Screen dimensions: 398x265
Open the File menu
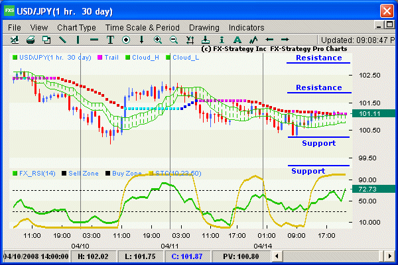pyautogui.click(x=15, y=27)
